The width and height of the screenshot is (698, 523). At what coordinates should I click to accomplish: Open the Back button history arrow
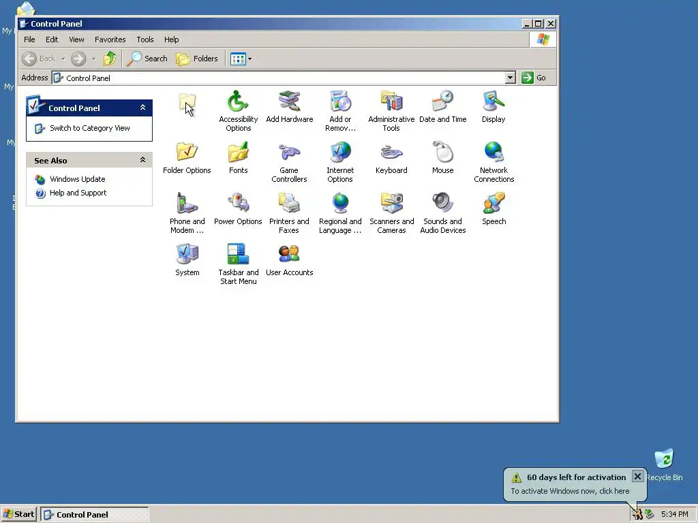tap(63, 59)
